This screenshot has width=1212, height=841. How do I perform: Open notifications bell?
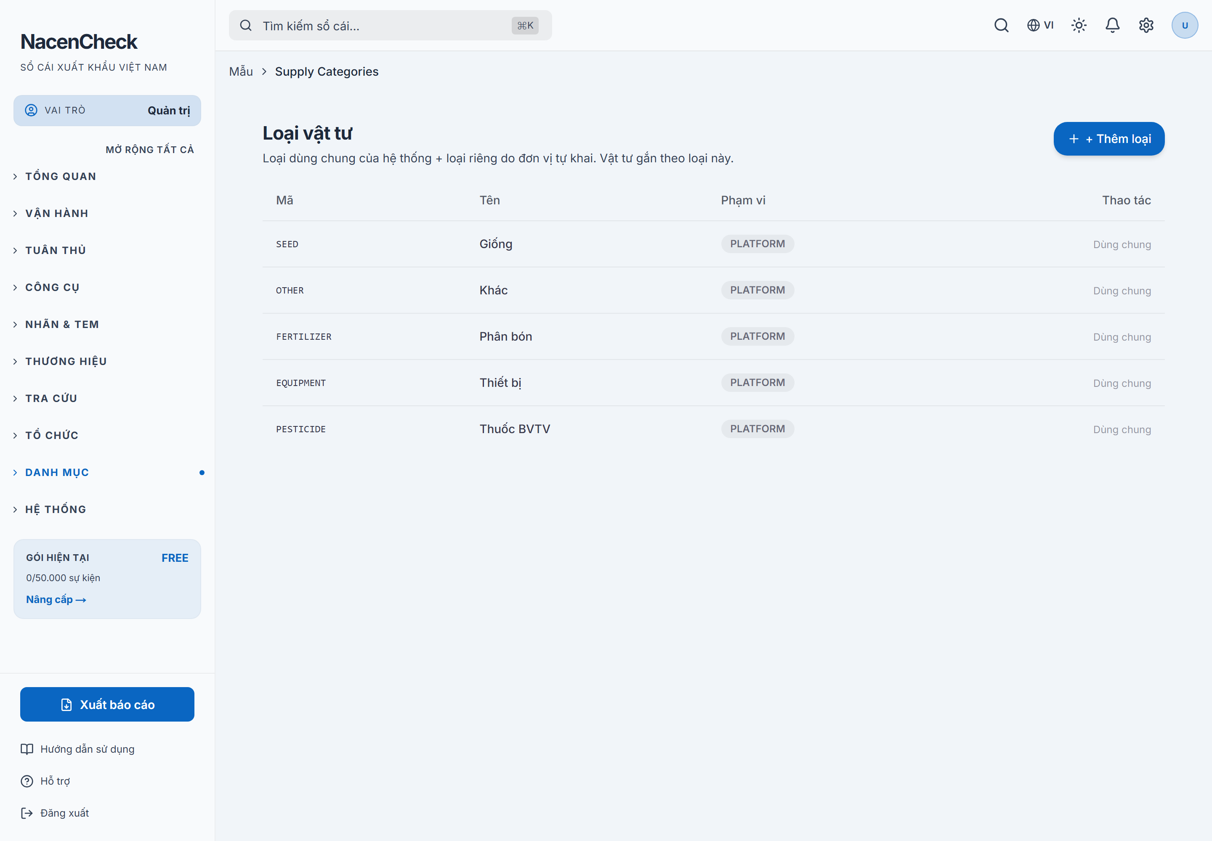click(x=1112, y=25)
